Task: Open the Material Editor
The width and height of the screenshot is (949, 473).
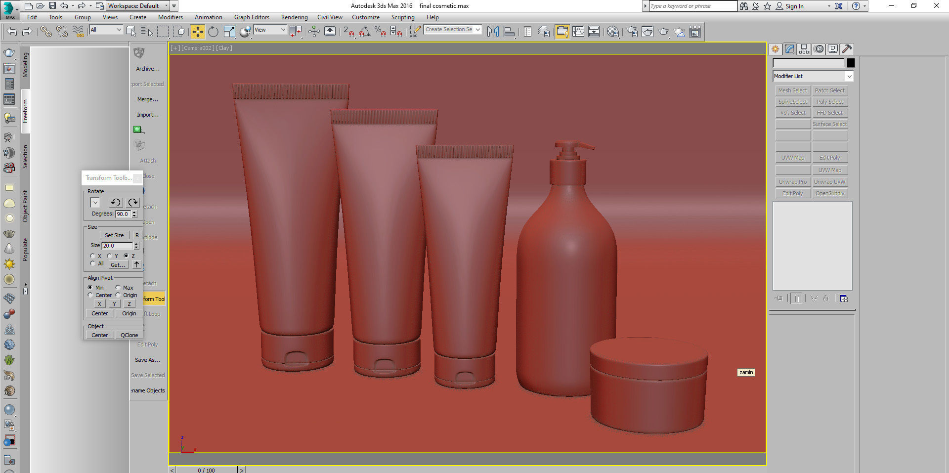Action: [x=613, y=32]
